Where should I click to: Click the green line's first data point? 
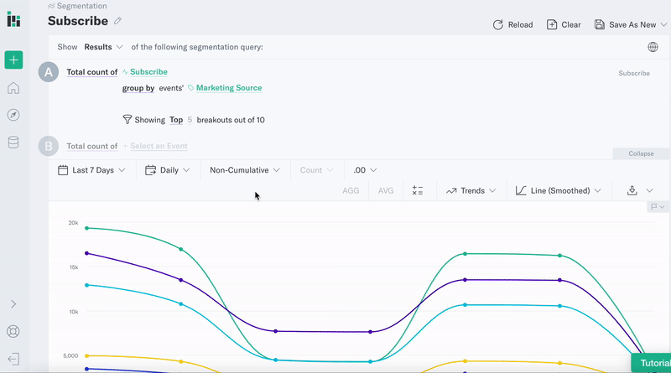pos(87,228)
